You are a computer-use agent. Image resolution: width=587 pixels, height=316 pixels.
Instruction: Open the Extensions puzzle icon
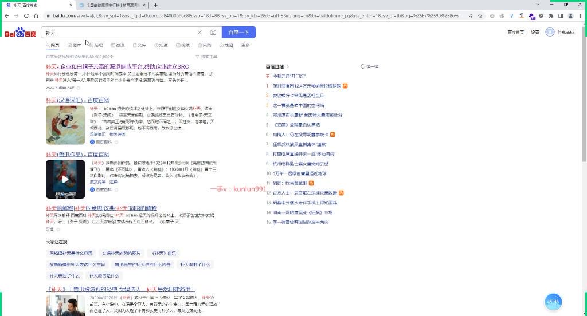pos(551,15)
